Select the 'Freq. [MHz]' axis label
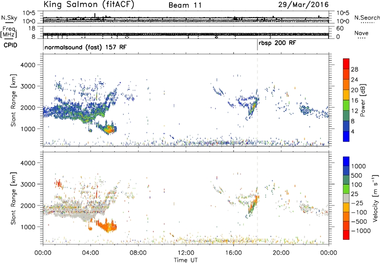The height and width of the screenshot is (263, 380). 9,32
